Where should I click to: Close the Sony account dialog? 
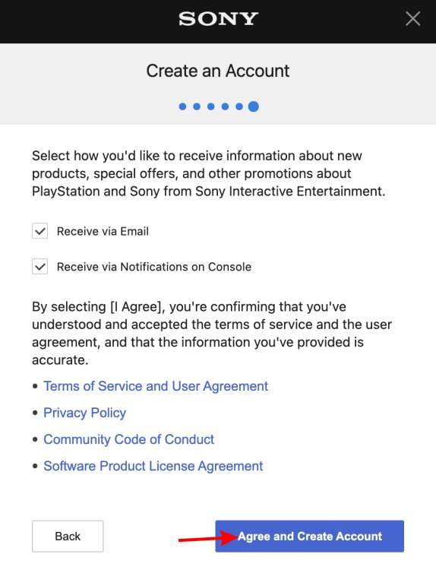point(412,18)
